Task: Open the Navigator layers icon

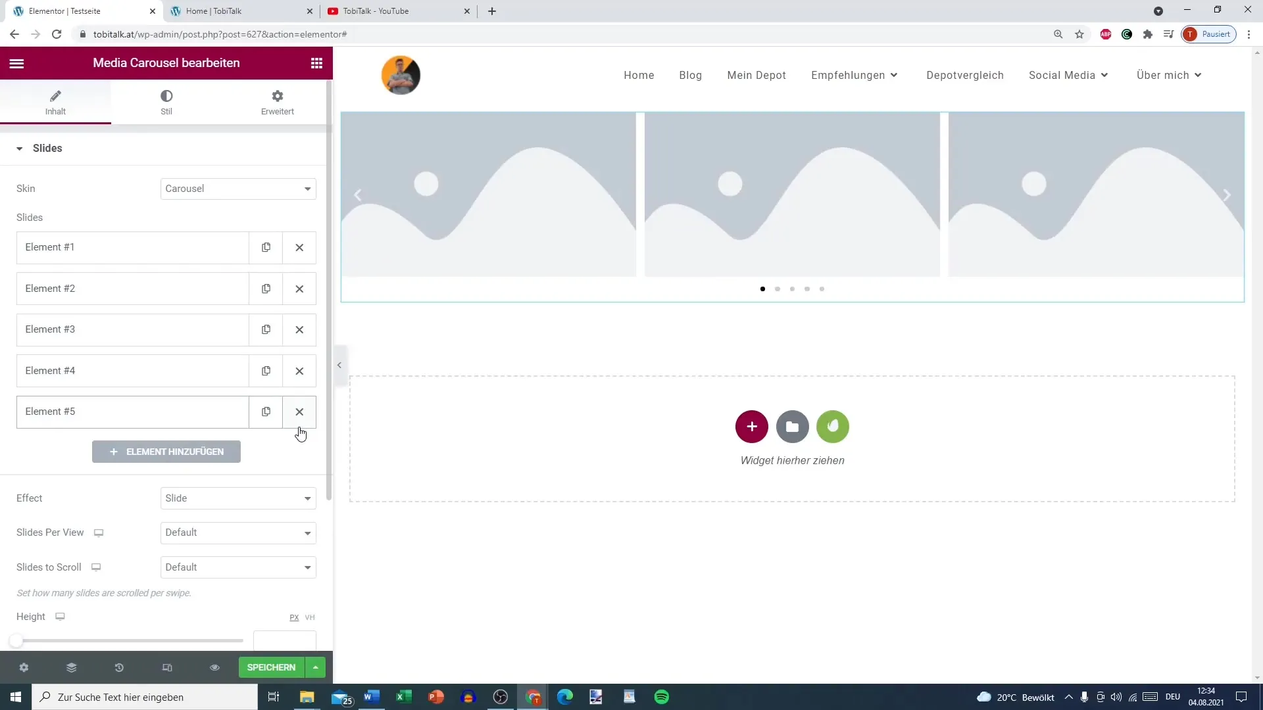Action: coord(72,667)
